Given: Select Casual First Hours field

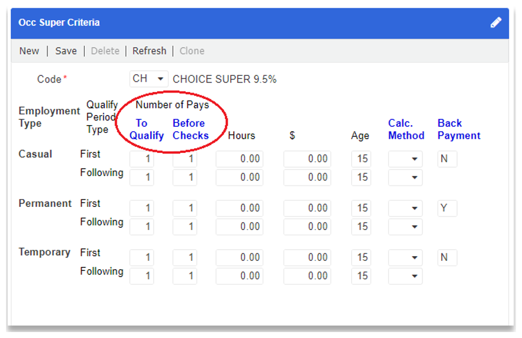Looking at the screenshot, I should pos(239,159).
